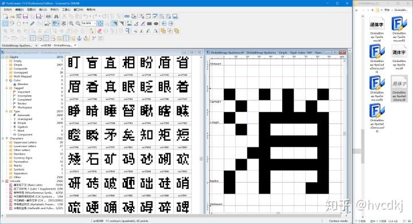The width and height of the screenshot is (413, 224).
Task: Go to next glyph with right arrow
Action: (171, 24)
